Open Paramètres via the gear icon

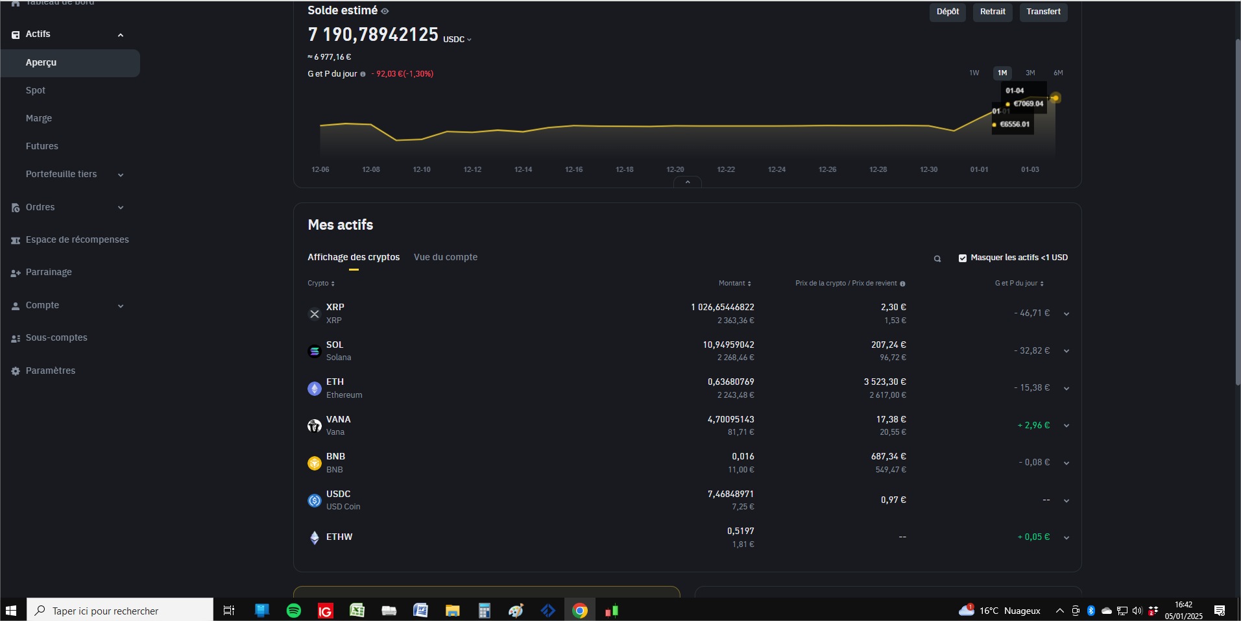point(16,371)
